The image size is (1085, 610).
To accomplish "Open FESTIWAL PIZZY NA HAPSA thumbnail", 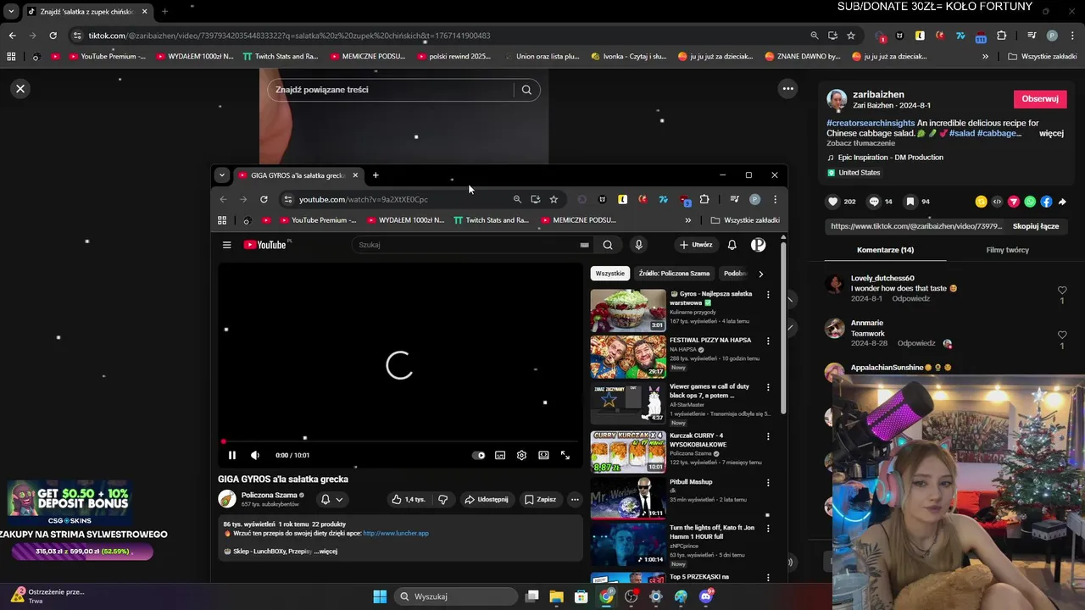I will [x=628, y=357].
